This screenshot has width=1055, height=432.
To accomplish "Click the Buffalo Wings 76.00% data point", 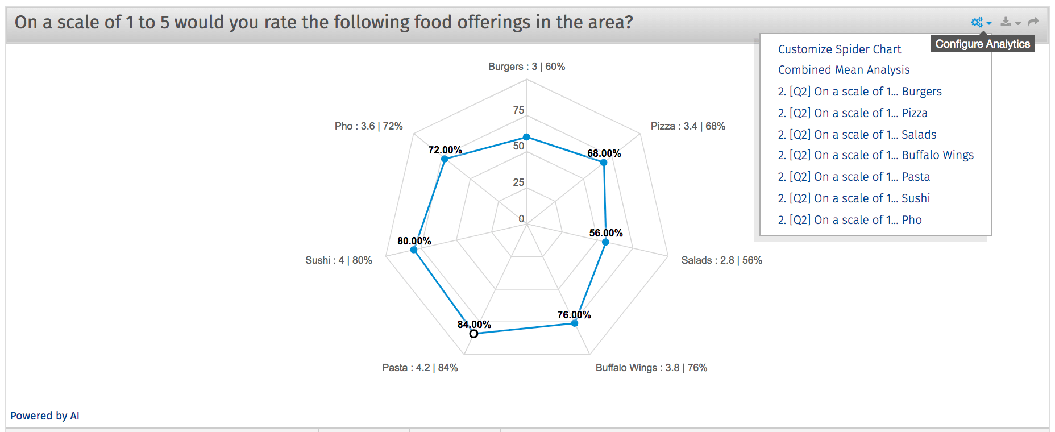I will pyautogui.click(x=574, y=323).
